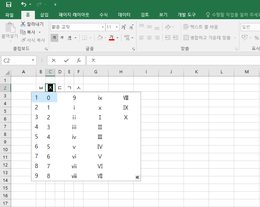Toggle bold 가 formatting
Screen dimensions: 260x207
point(54,38)
